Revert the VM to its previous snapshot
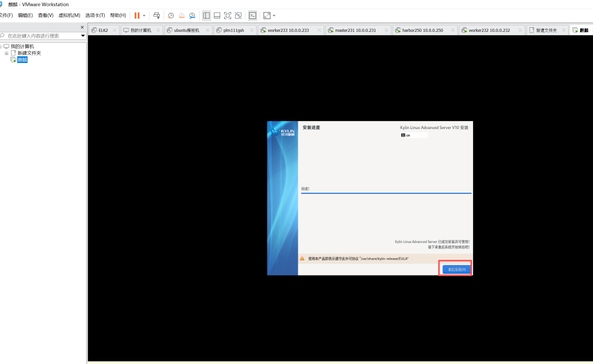This screenshot has height=364, width=593. click(181, 16)
